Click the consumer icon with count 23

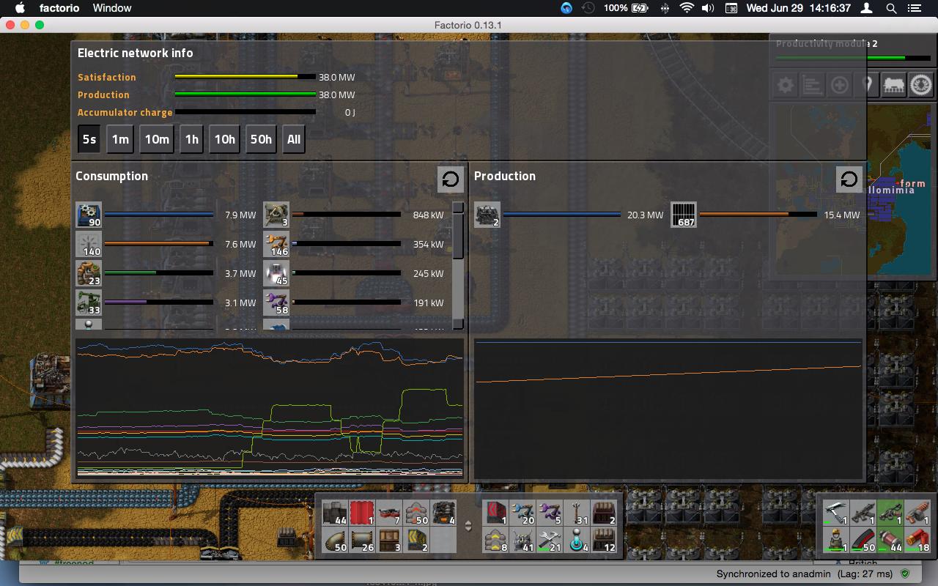89,273
